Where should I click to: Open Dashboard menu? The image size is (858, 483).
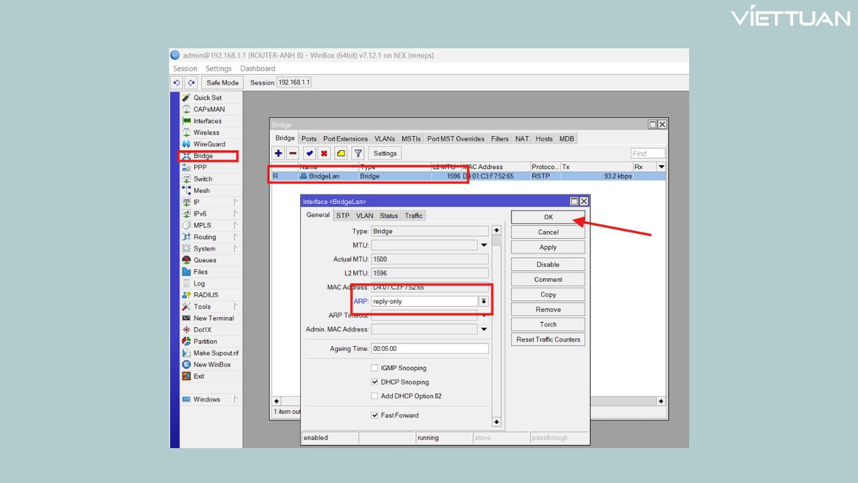click(x=257, y=68)
